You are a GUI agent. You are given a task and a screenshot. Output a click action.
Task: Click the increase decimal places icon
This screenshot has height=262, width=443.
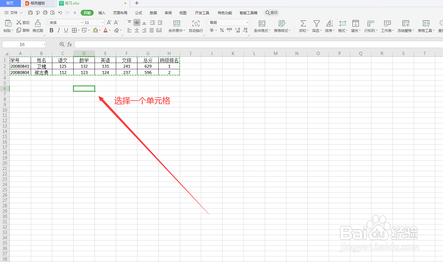pyautogui.click(x=237, y=30)
